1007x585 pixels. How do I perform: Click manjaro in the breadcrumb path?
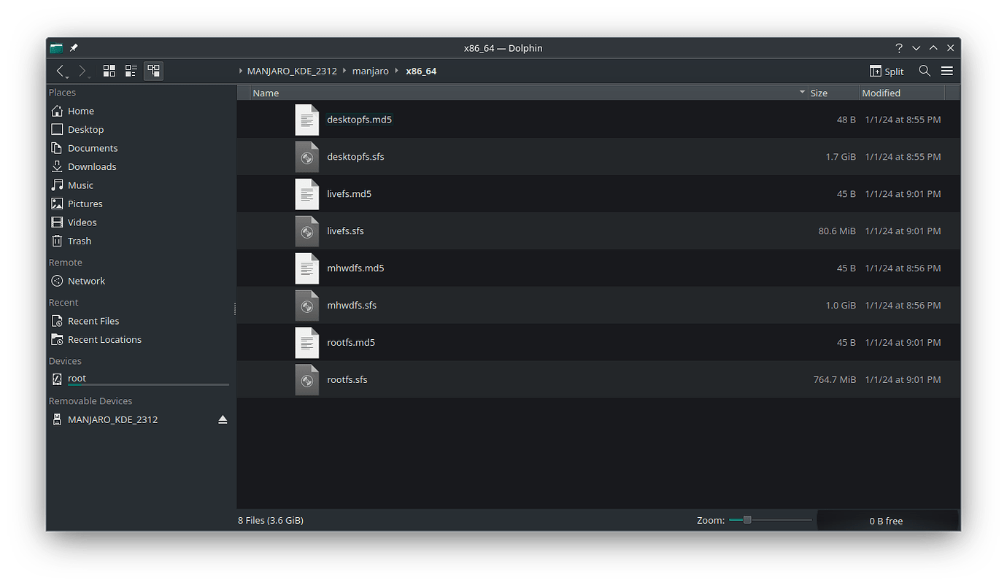pyautogui.click(x=370, y=71)
